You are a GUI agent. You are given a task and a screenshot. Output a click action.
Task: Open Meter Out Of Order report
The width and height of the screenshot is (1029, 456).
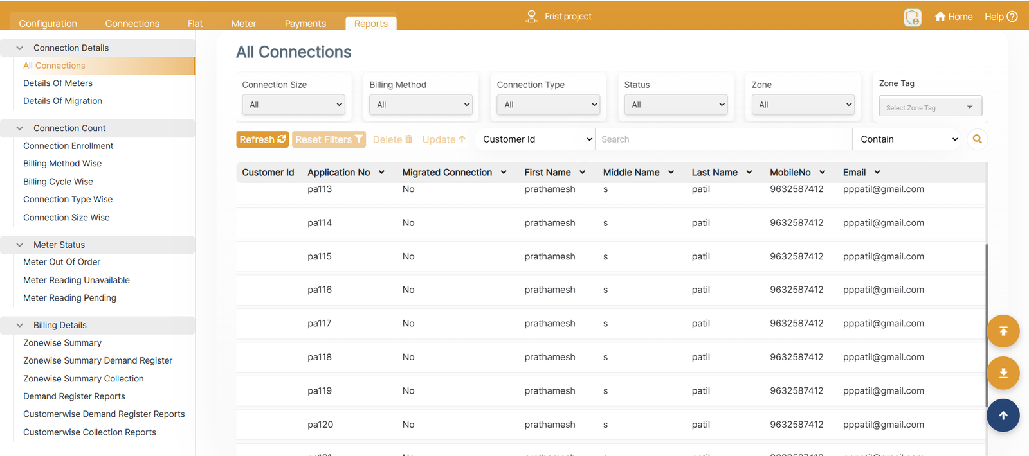(x=62, y=262)
